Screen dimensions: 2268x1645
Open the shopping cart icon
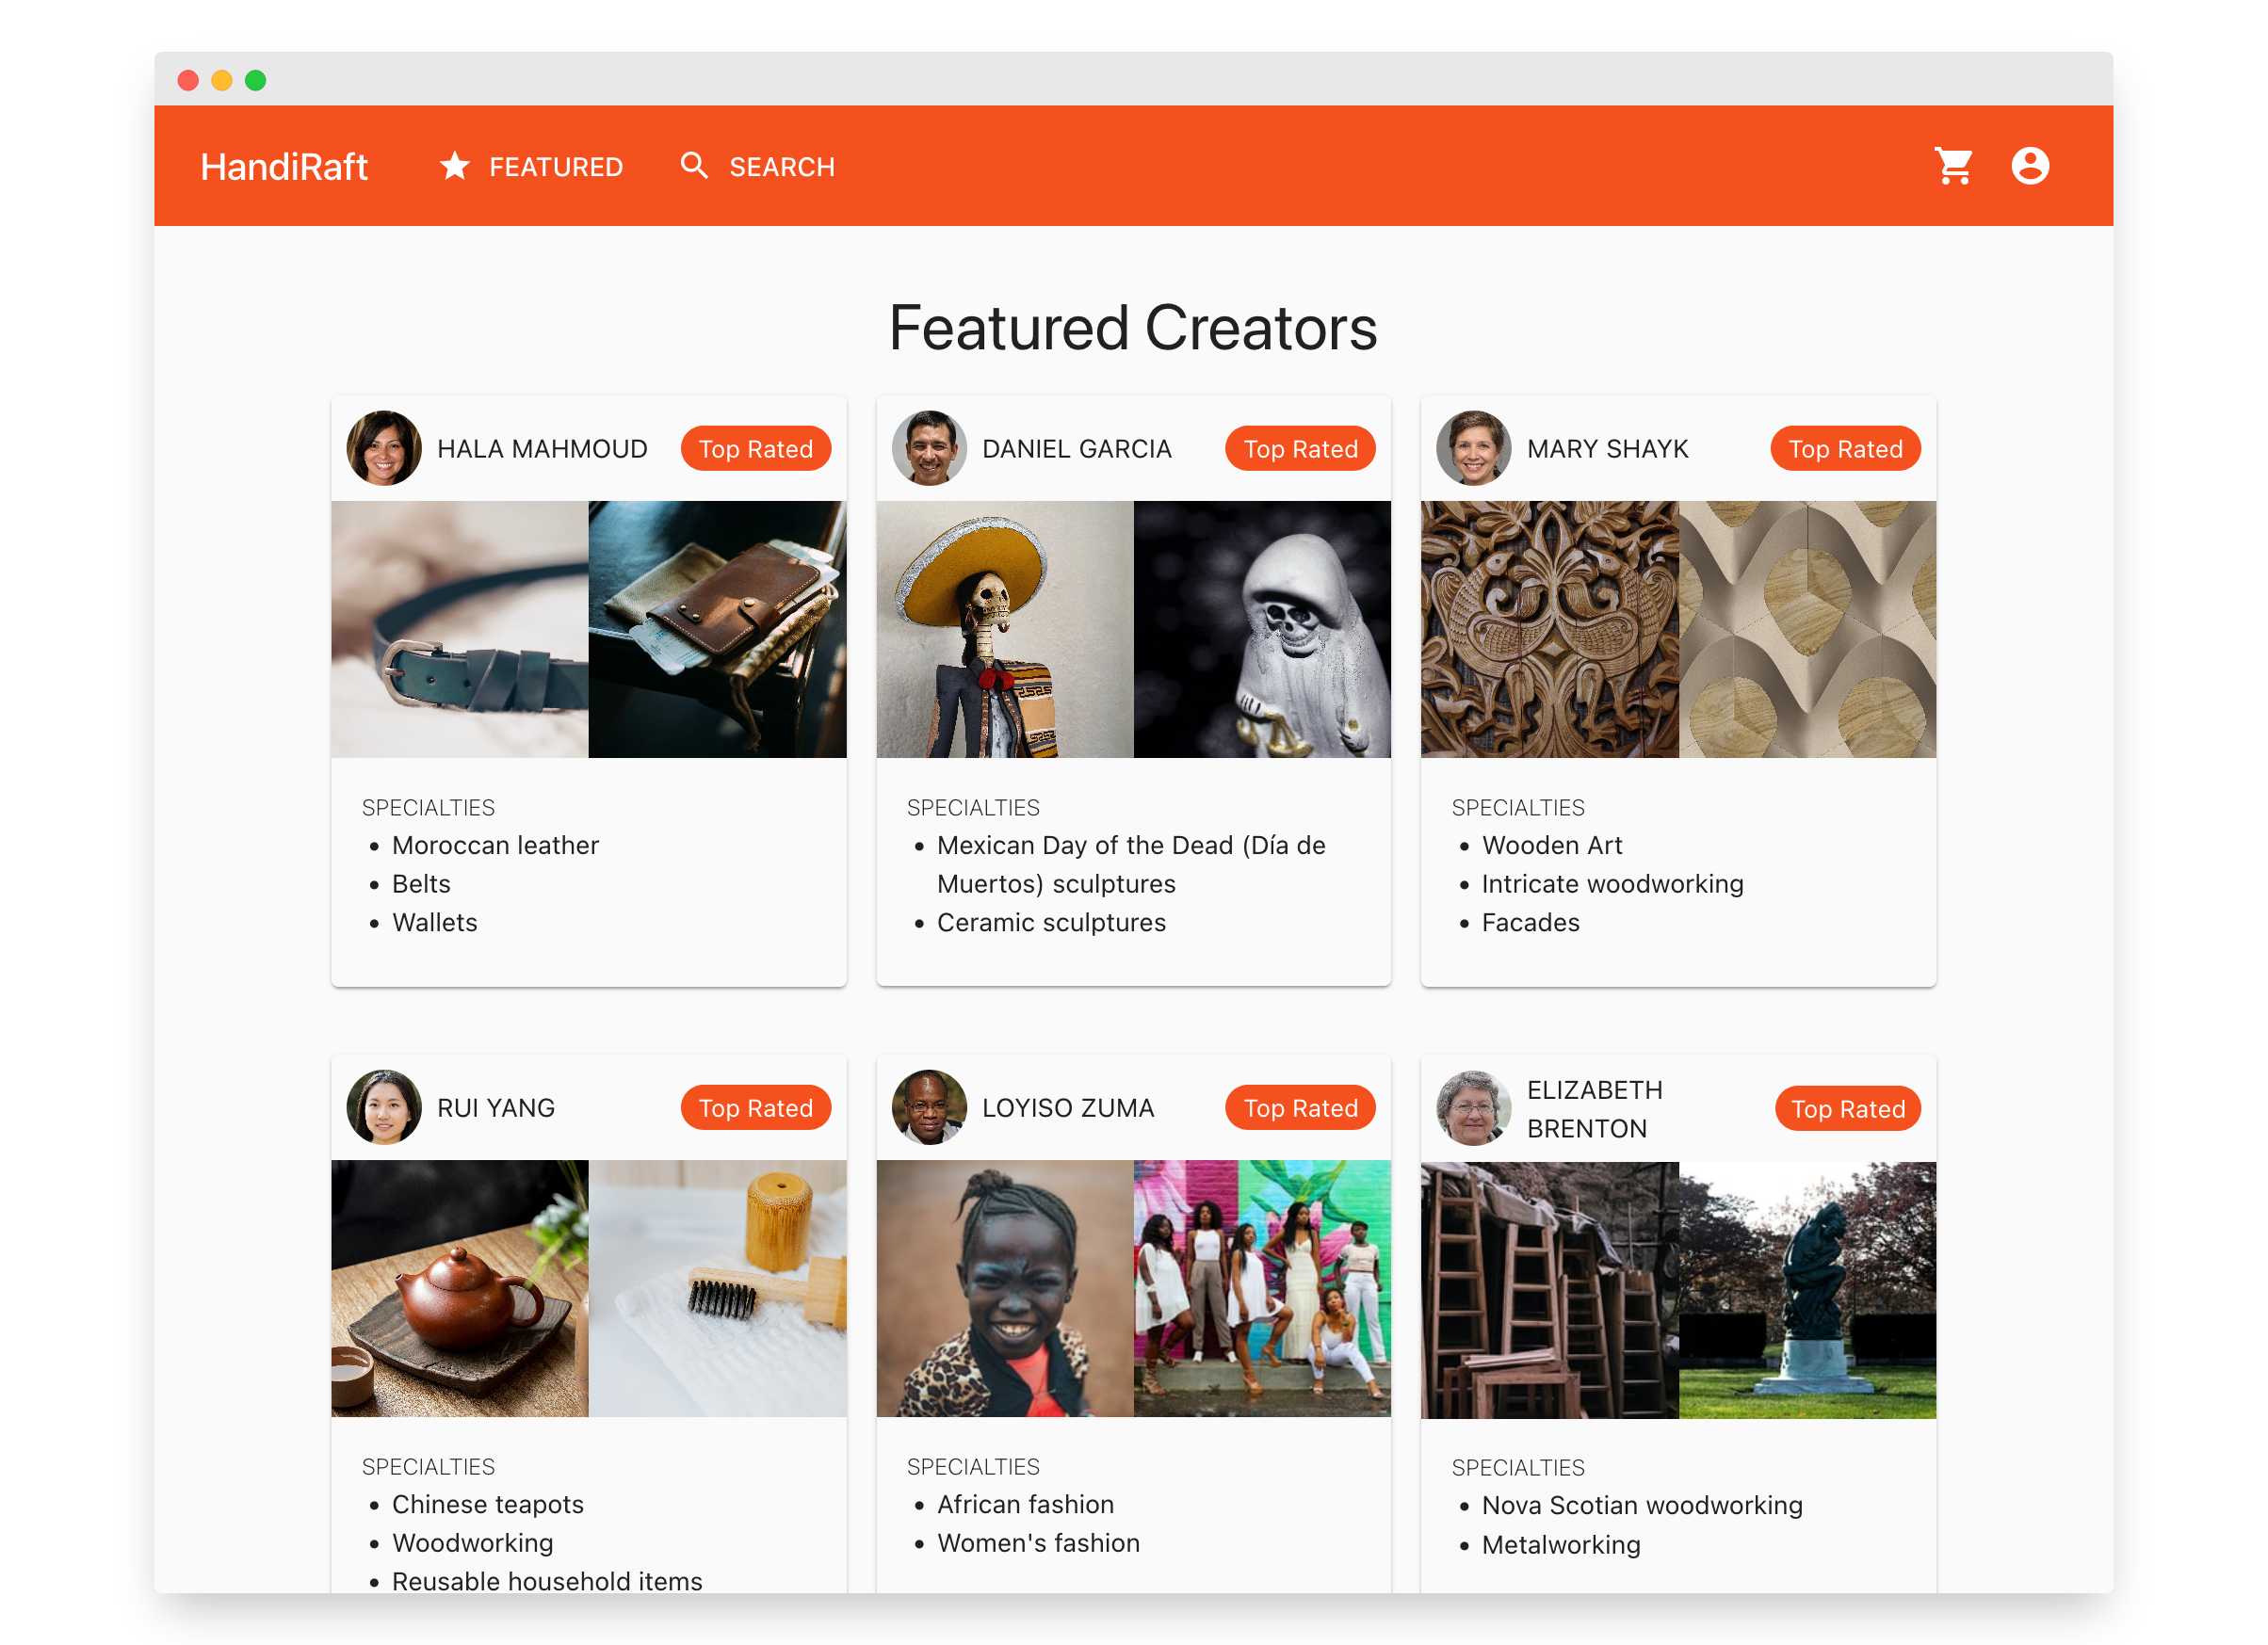tap(1953, 166)
